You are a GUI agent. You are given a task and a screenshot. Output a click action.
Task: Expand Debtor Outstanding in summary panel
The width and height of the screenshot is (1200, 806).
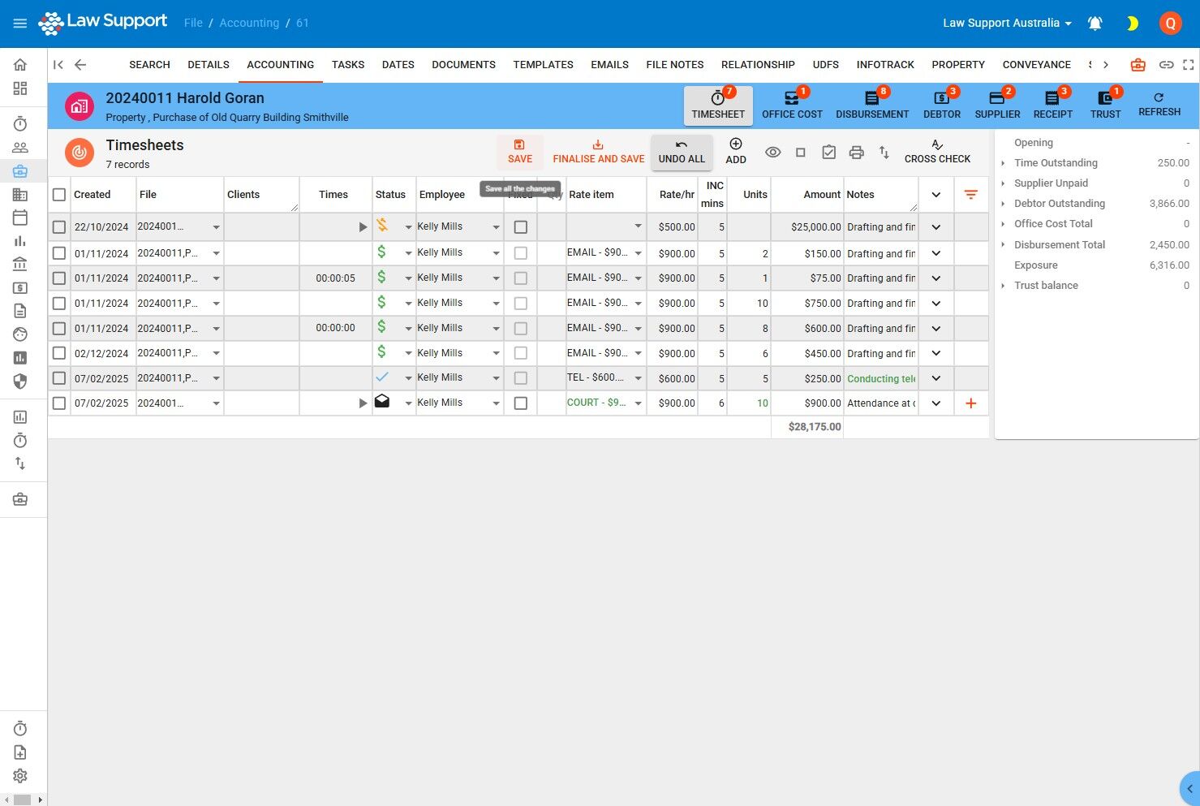click(x=1004, y=204)
